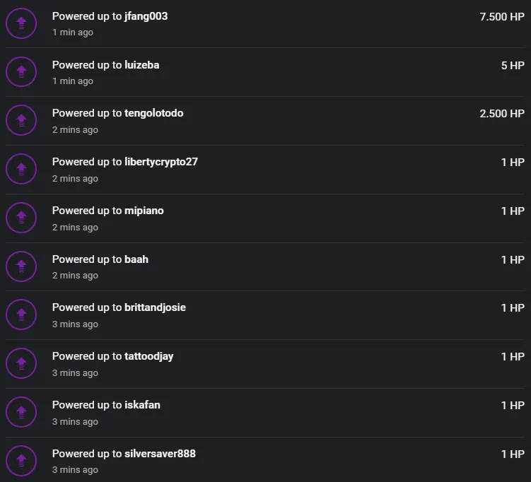
Task: Click the power-up icon for brittandjosie
Action: (x=21, y=315)
